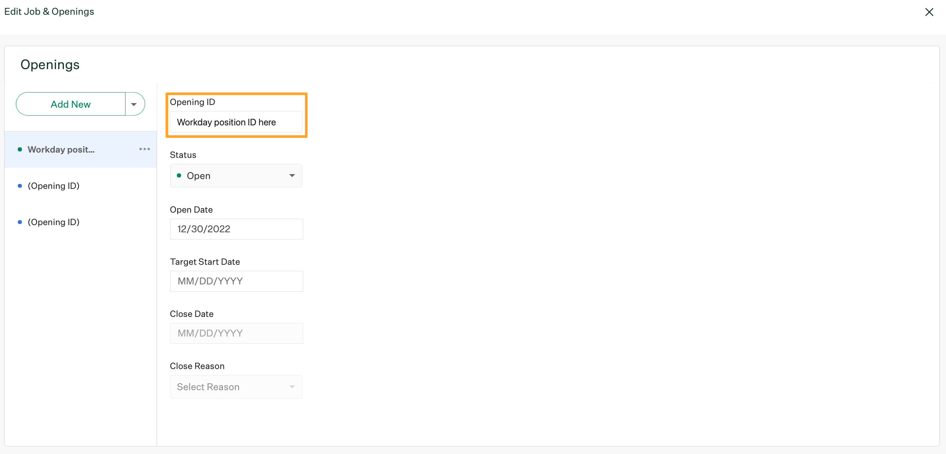Image resolution: width=946 pixels, height=454 pixels.
Task: Click the second unnamed Opening ID item
Action: pyautogui.click(x=53, y=222)
